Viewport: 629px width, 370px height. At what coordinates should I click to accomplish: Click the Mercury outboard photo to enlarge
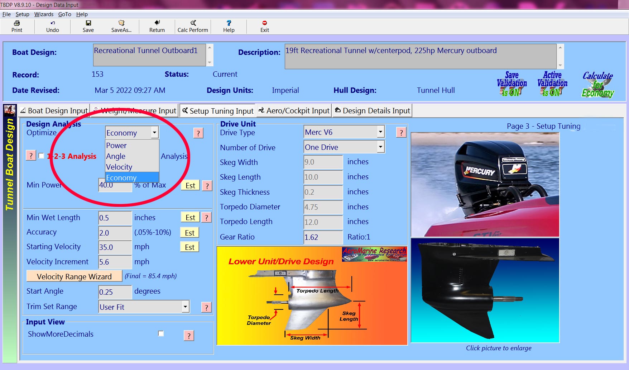pyautogui.click(x=485, y=185)
